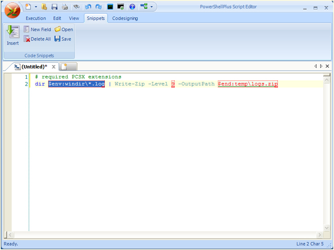Click the horizontal scrollbar right arrow
Screen dimensions: 334x250
(x=319, y=235)
